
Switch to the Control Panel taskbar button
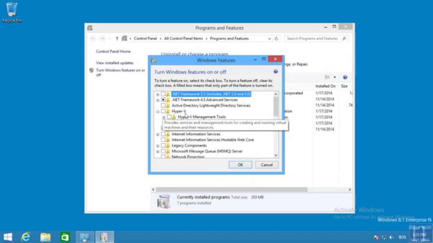[84, 237]
